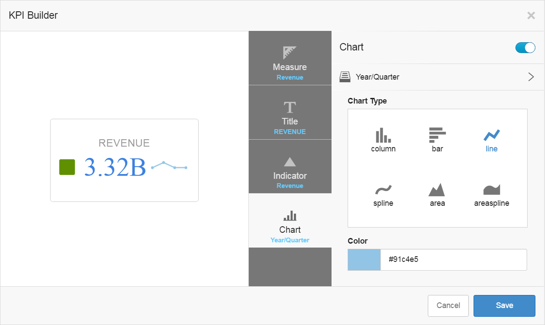Open the Indicator tab

[x=290, y=167]
